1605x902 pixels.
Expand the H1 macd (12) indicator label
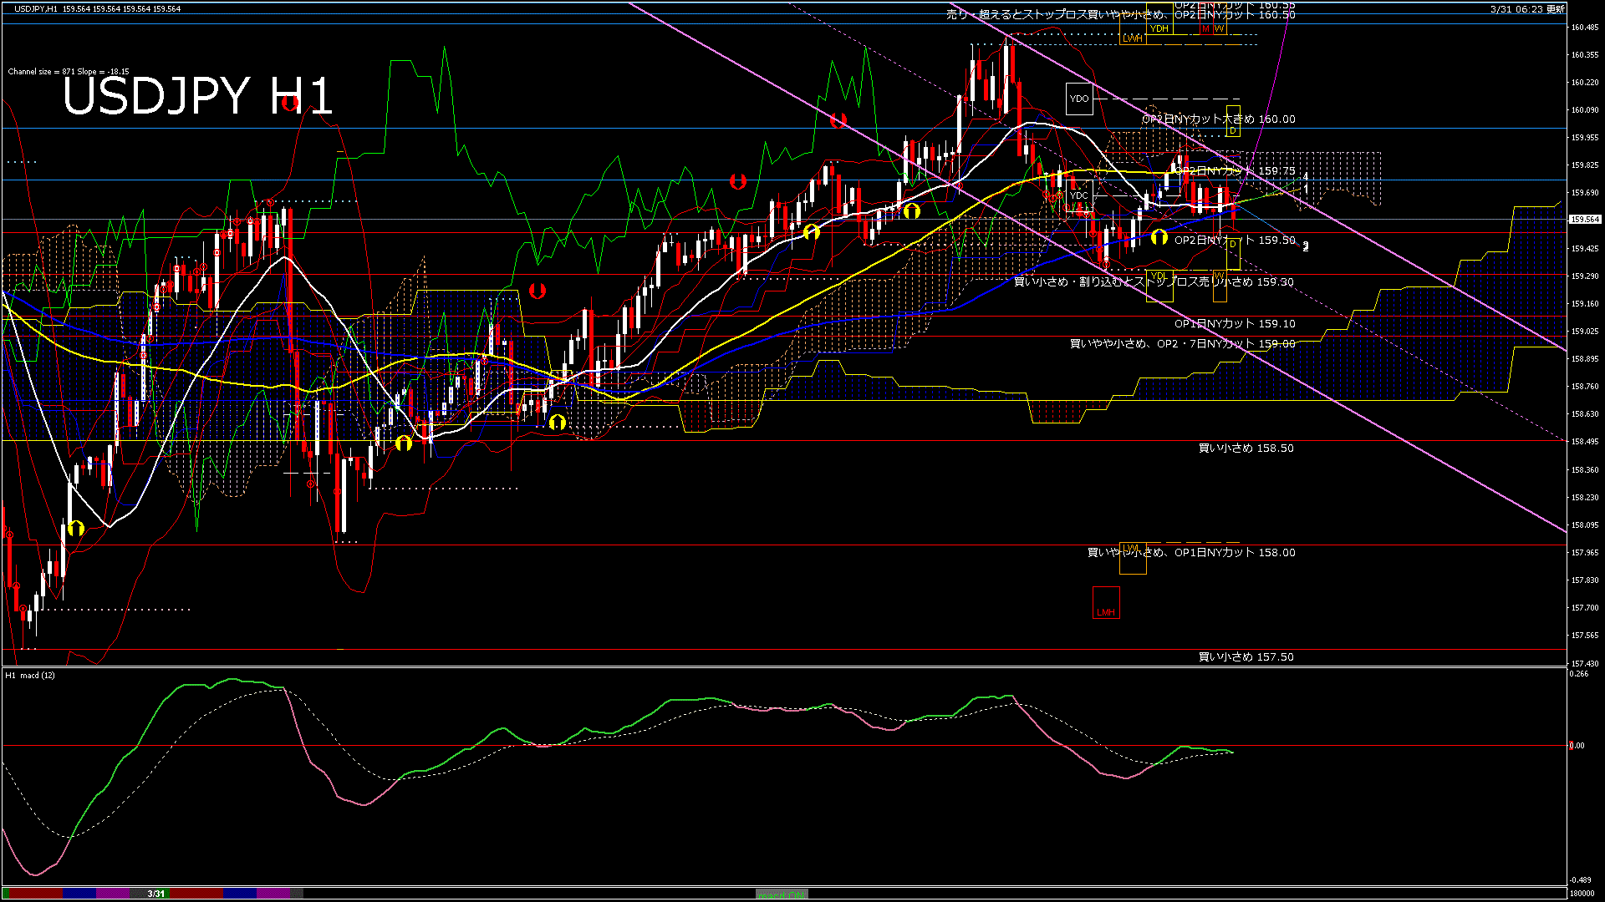28,676
